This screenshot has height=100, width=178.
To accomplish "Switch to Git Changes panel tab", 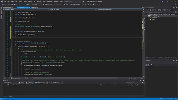I will coord(161,58).
